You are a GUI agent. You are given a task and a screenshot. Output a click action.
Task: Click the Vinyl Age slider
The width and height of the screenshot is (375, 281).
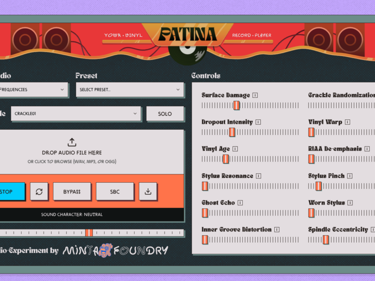point(250,159)
